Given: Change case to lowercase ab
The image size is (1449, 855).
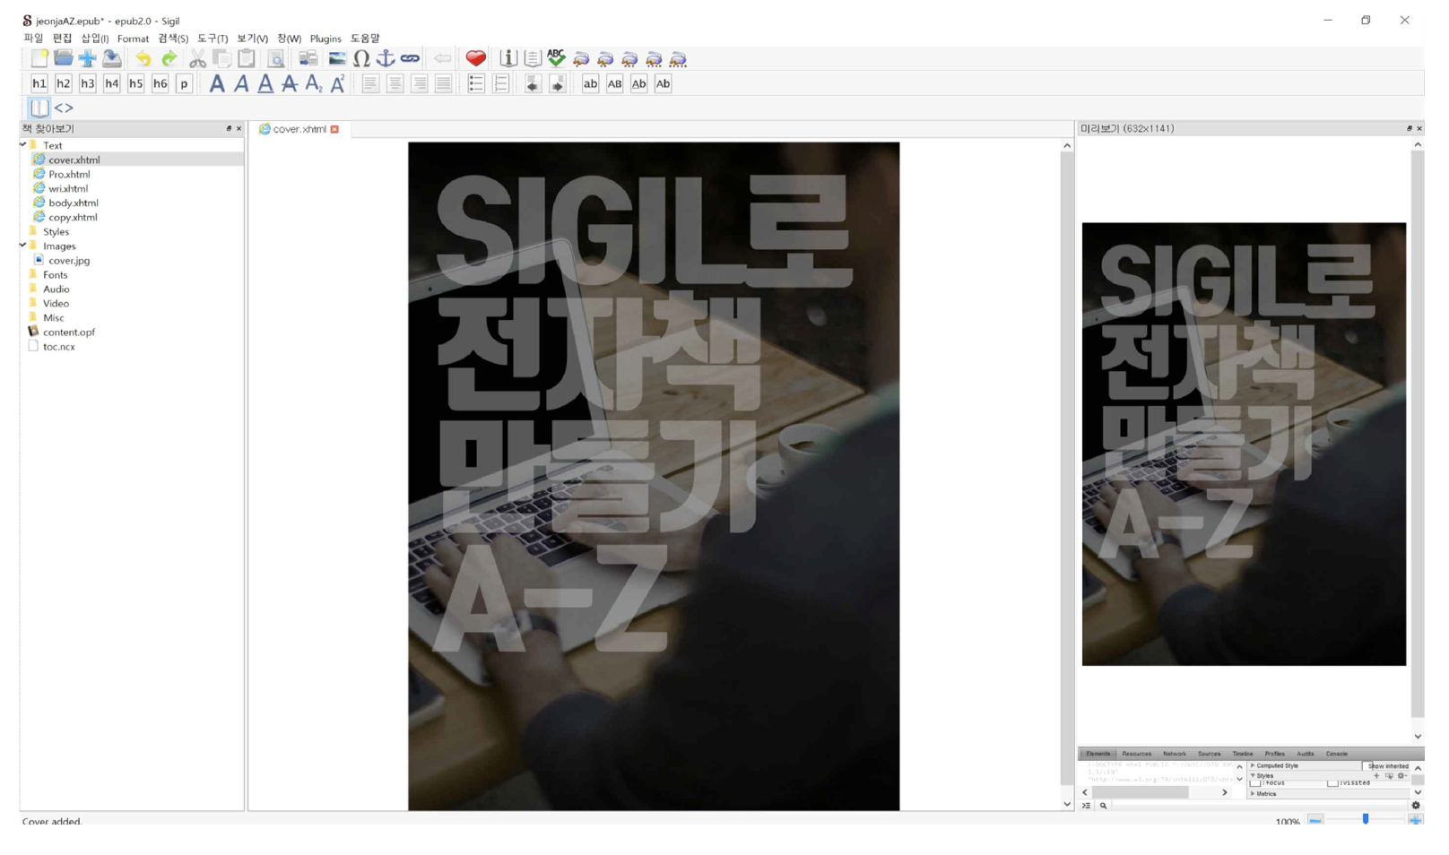Looking at the screenshot, I should tap(590, 83).
